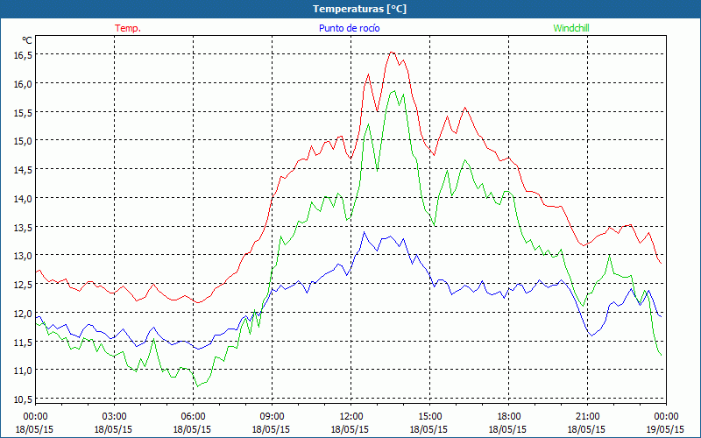Click the 21:00 time axis label
Image resolution: width=701 pixels, height=438 pixels.
coord(587,417)
